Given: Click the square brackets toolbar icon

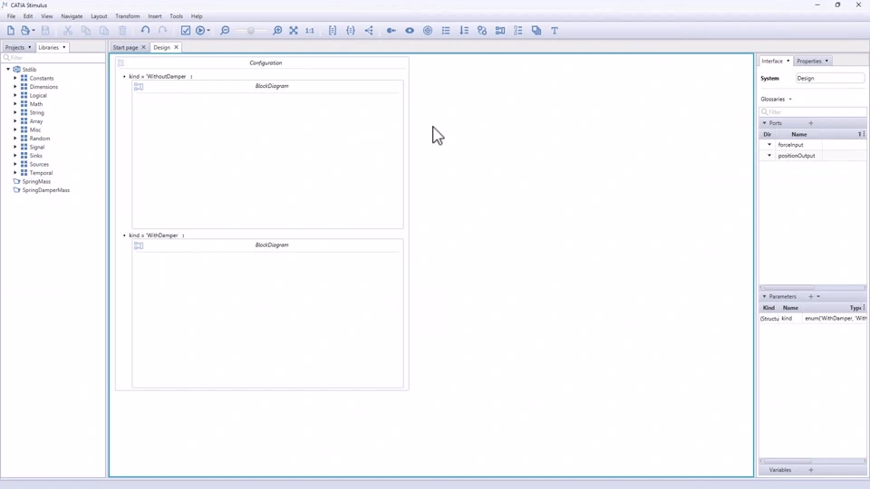Looking at the screenshot, I should point(333,31).
